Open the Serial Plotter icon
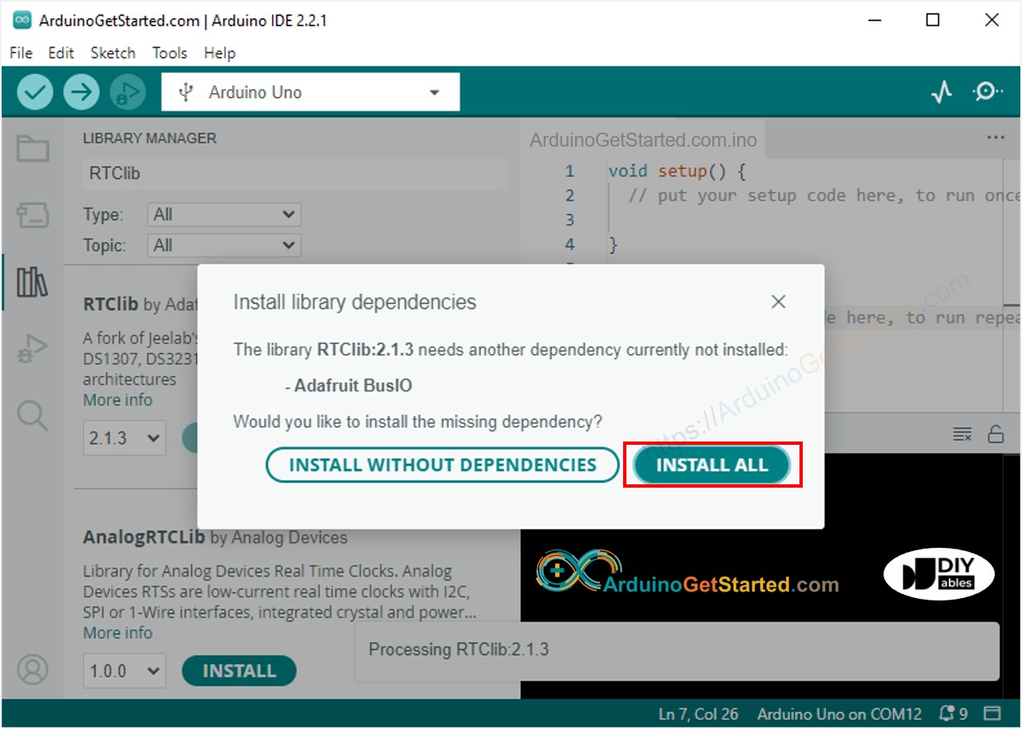1022x729 pixels. coord(940,91)
